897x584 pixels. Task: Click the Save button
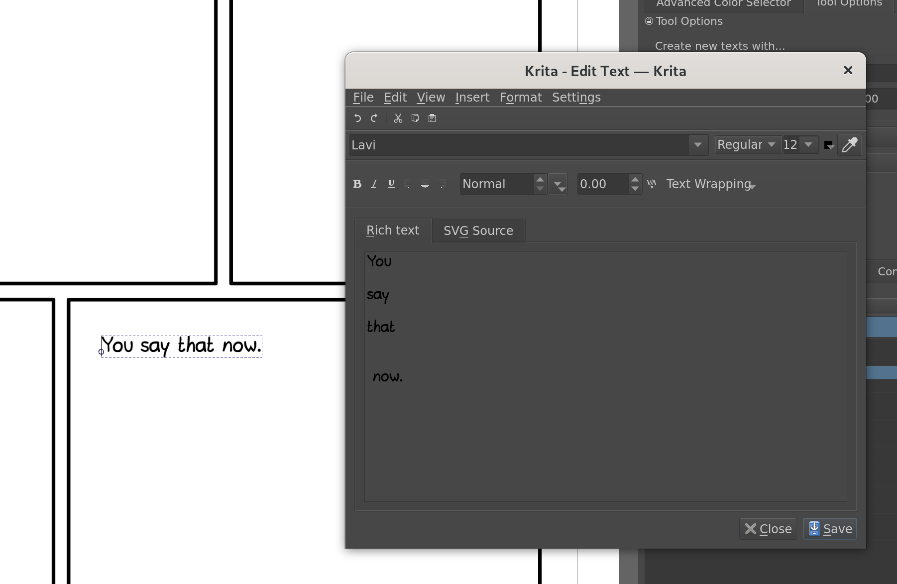[x=830, y=529]
